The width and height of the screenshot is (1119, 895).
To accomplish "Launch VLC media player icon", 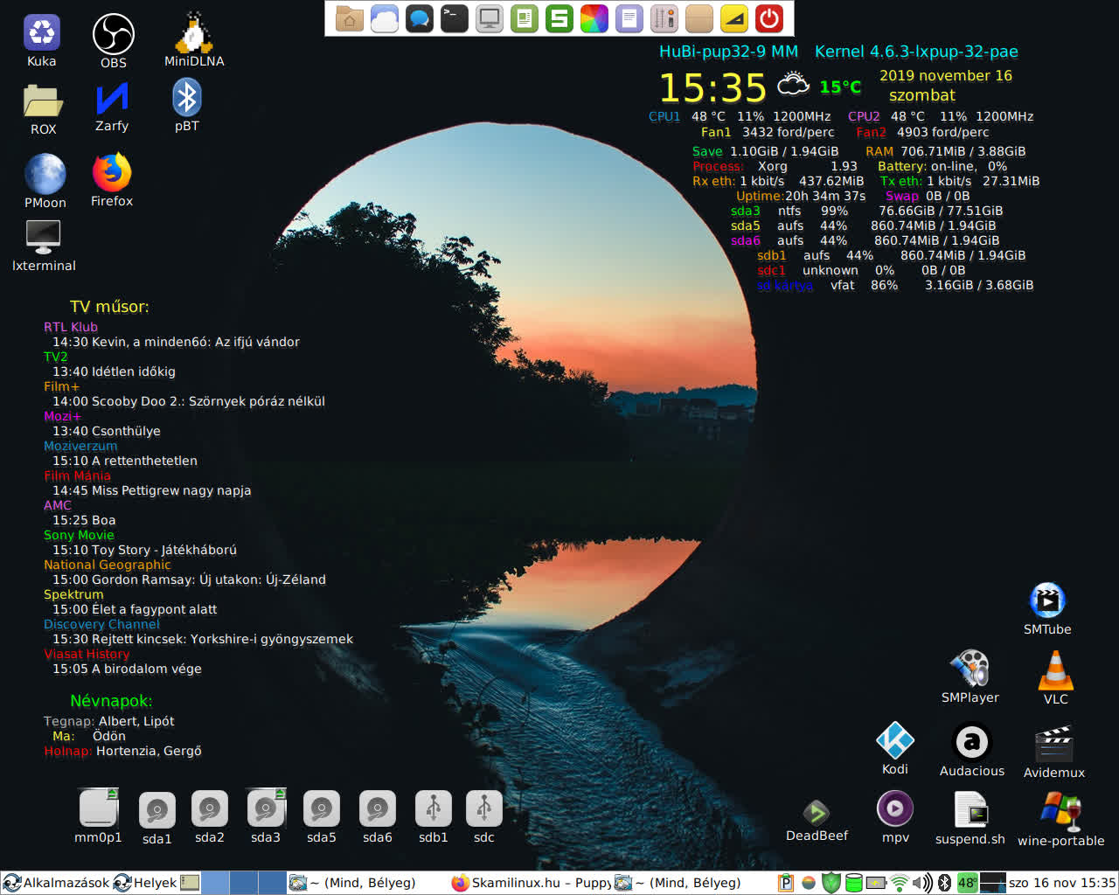I will coord(1056,670).
